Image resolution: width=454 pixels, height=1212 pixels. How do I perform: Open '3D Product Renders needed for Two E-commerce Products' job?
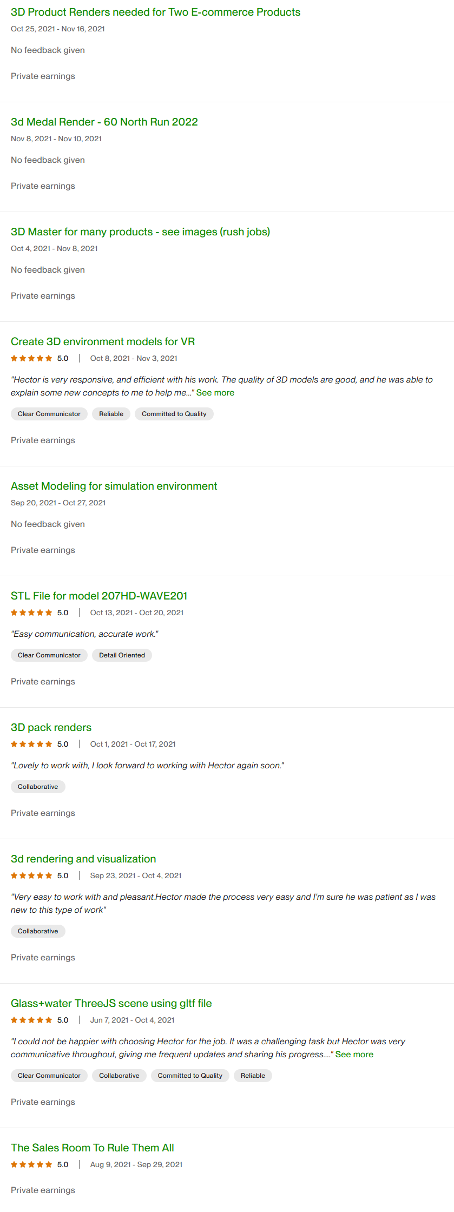[155, 12]
